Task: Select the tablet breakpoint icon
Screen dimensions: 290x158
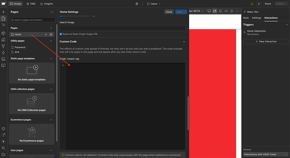Action: point(221,11)
